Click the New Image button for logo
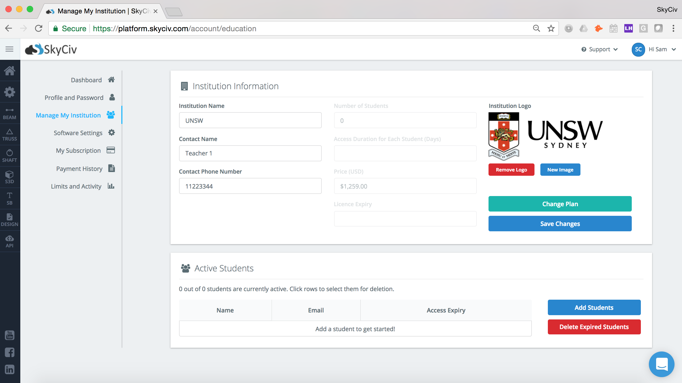 coord(560,170)
